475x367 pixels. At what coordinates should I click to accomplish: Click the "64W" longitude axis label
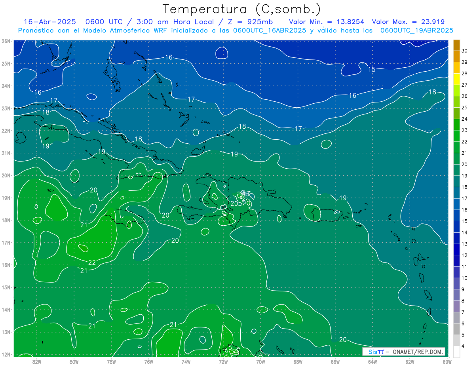(372, 361)
